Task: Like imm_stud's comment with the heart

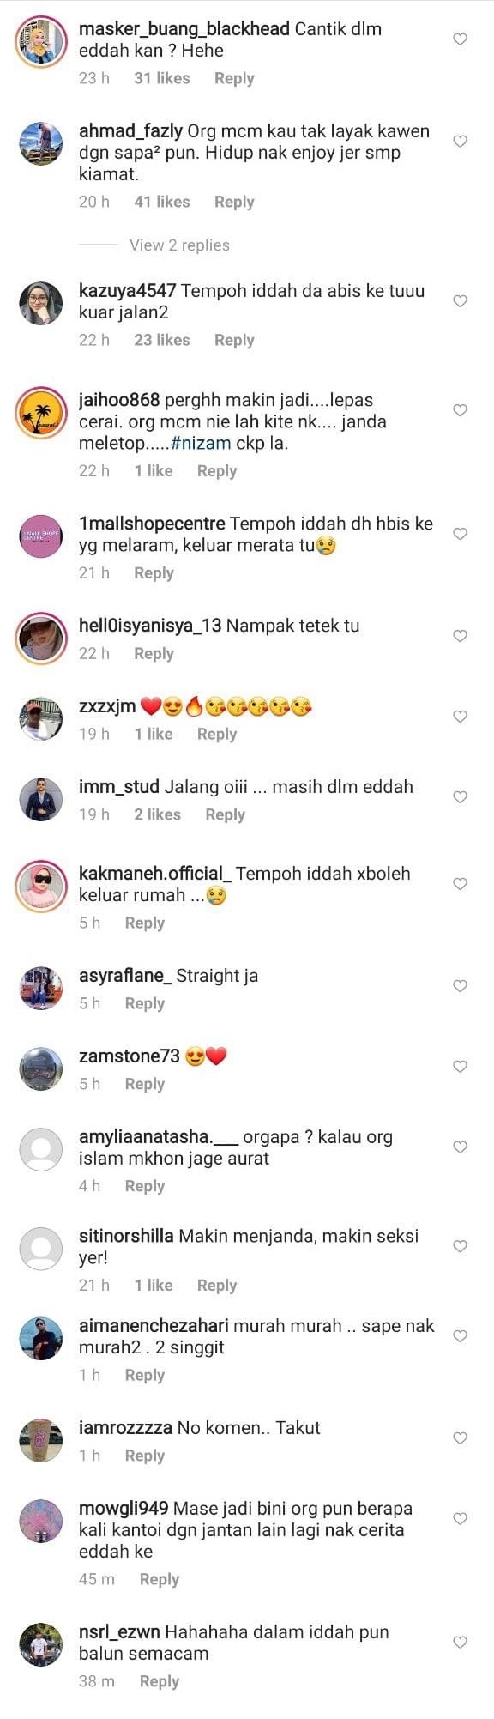Action: [x=460, y=797]
